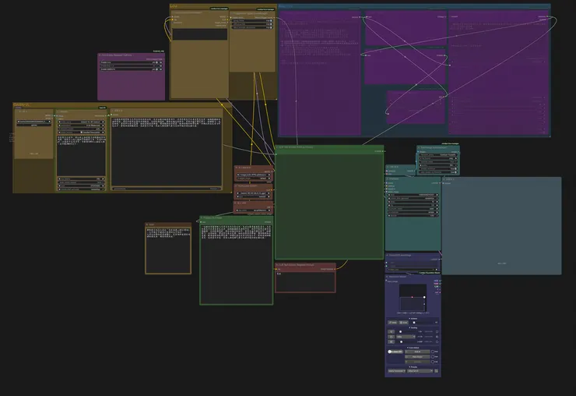Click the white handle on the resolution canvas

[x=424, y=297]
